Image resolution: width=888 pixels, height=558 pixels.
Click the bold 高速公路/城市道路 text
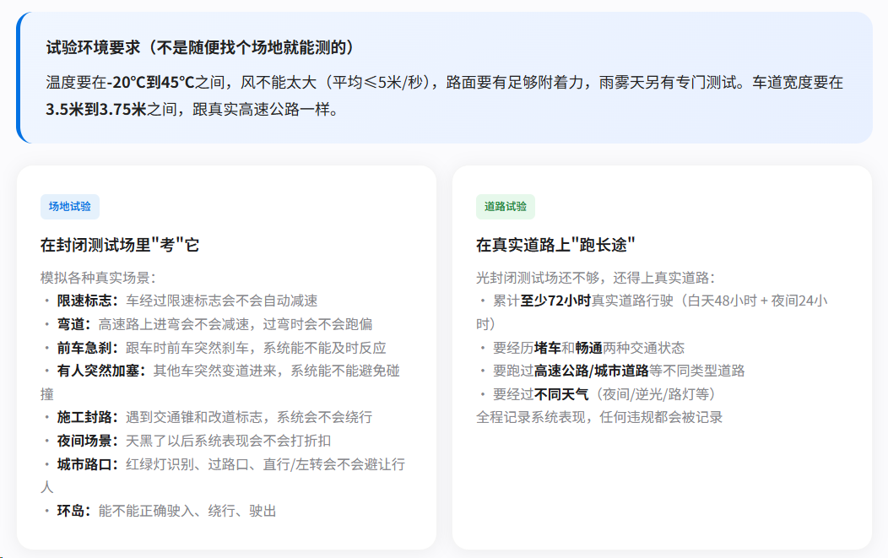[x=591, y=371]
